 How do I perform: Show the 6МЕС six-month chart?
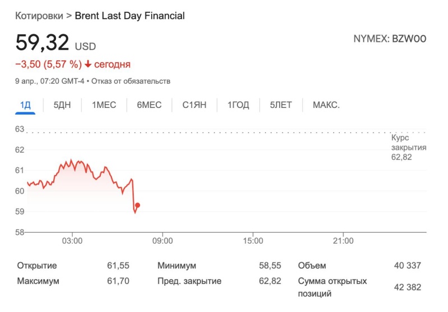(149, 105)
